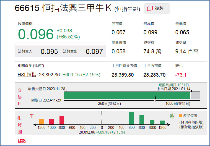210x146 pixels.
Task: Click the 上日四時參考價 value 28,359.80
Action: click(123, 75)
